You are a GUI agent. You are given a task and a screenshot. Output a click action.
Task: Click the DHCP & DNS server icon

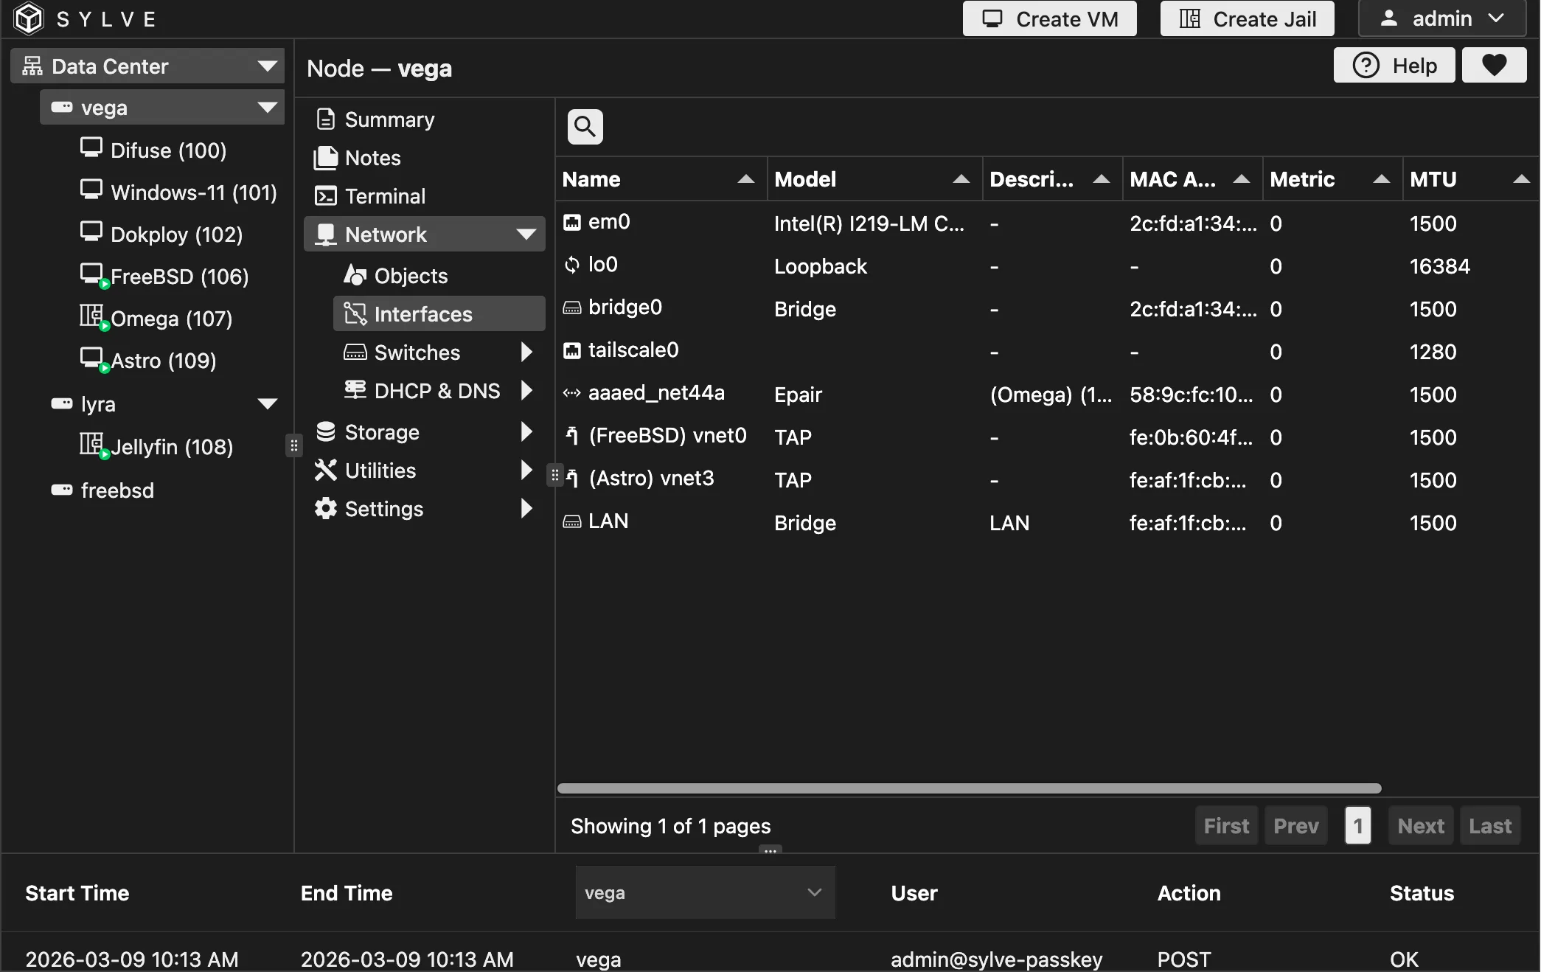355,390
